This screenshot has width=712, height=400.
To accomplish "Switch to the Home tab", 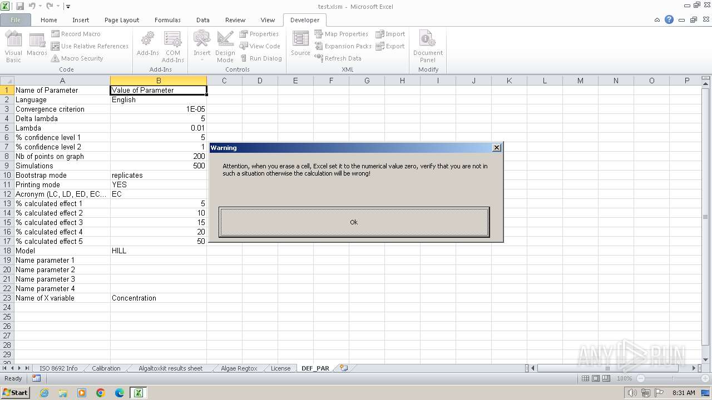I will click(x=49, y=20).
